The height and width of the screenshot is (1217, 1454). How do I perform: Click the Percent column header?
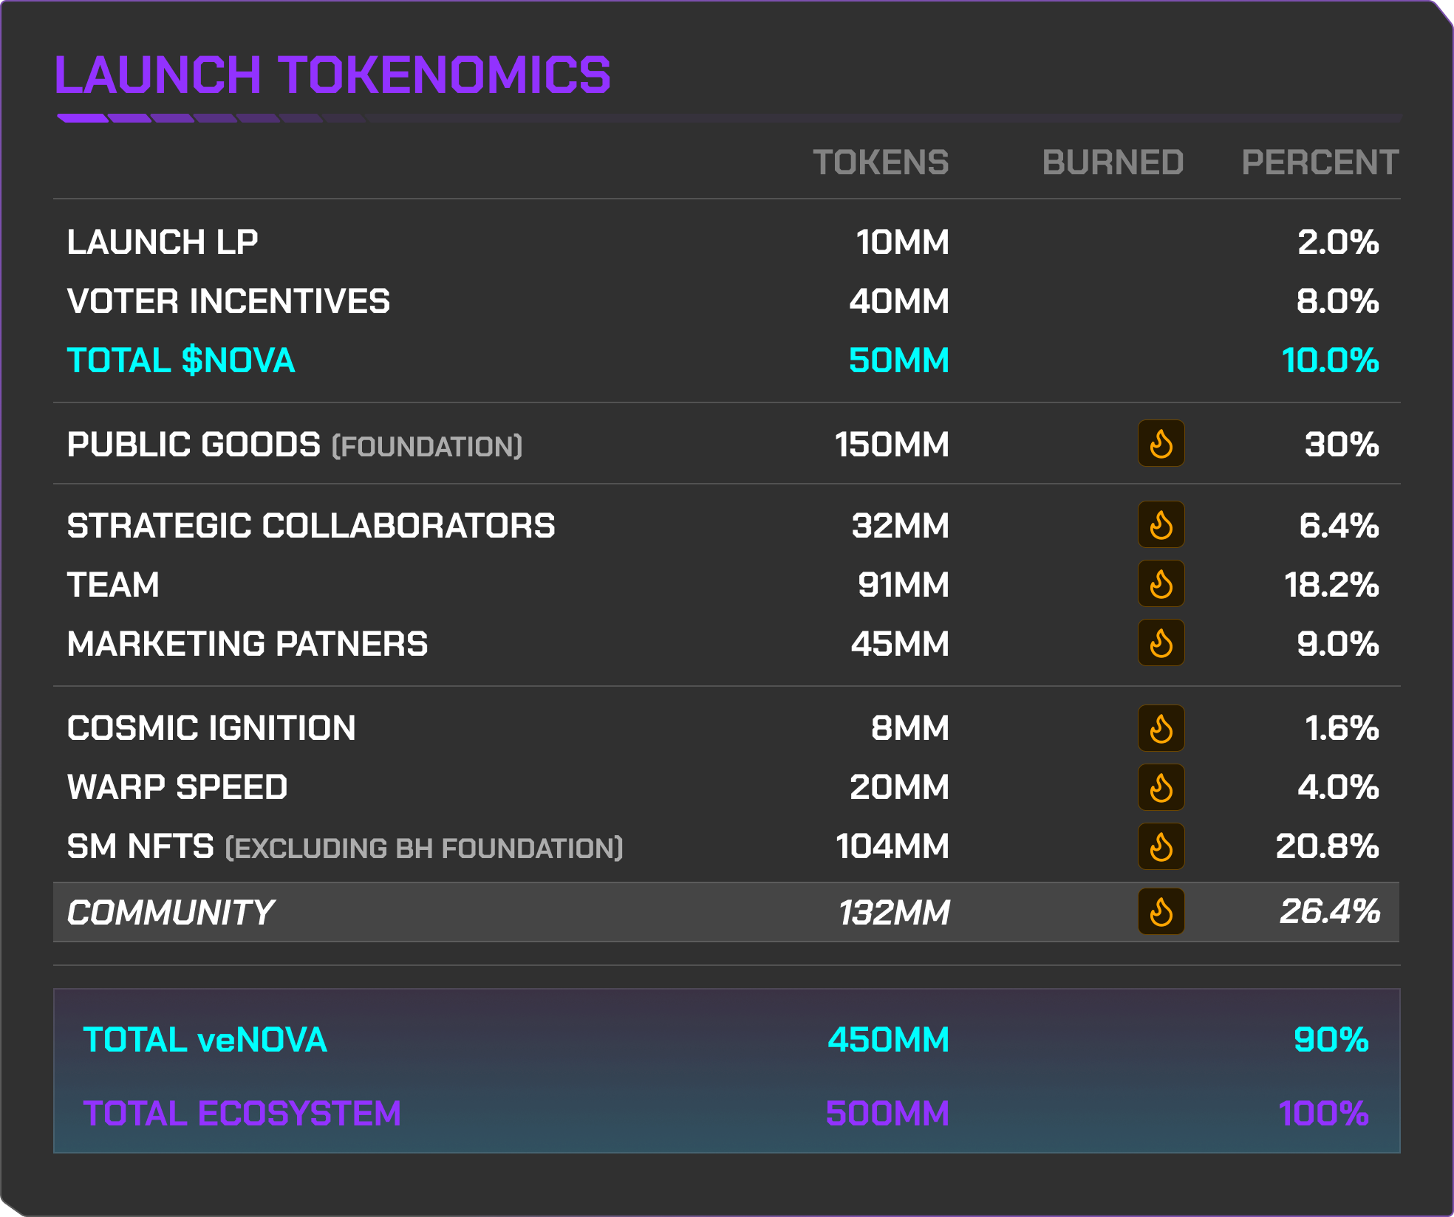pyautogui.click(x=1320, y=162)
